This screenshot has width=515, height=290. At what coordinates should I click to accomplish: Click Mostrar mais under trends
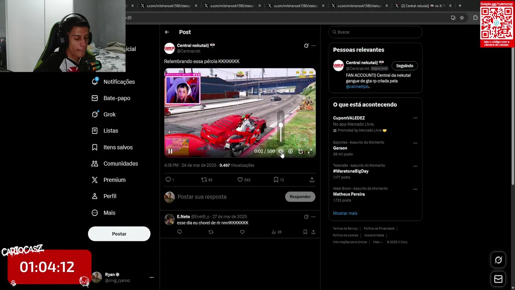(345, 213)
